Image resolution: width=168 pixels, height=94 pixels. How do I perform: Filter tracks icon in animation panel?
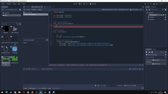click(96, 86)
